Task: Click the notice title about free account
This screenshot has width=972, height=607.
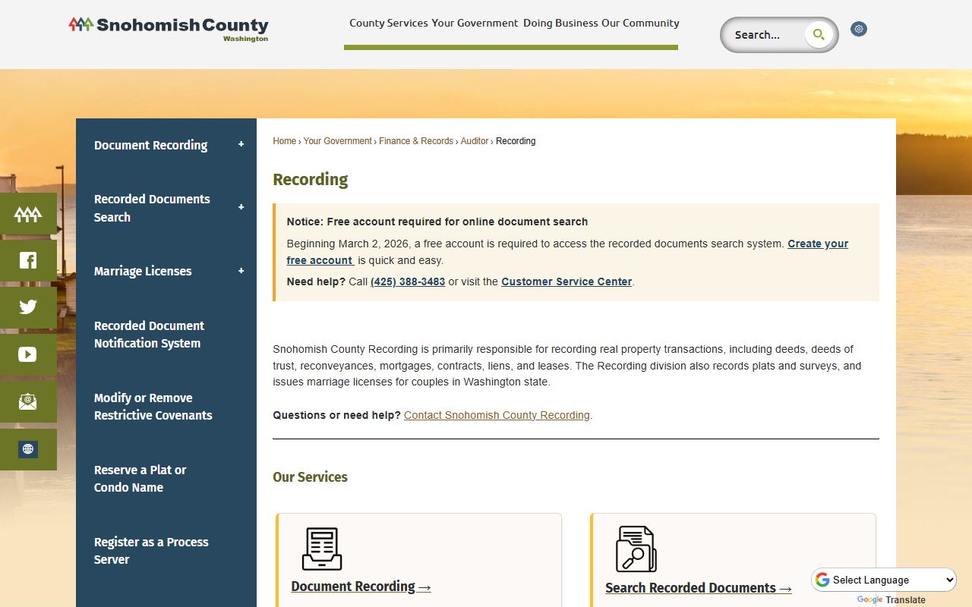Action: [x=437, y=222]
